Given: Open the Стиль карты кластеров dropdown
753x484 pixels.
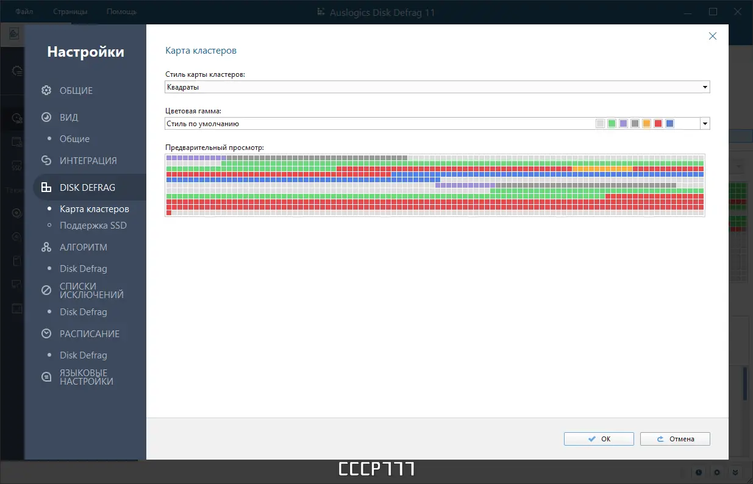Looking at the screenshot, I should (x=705, y=87).
